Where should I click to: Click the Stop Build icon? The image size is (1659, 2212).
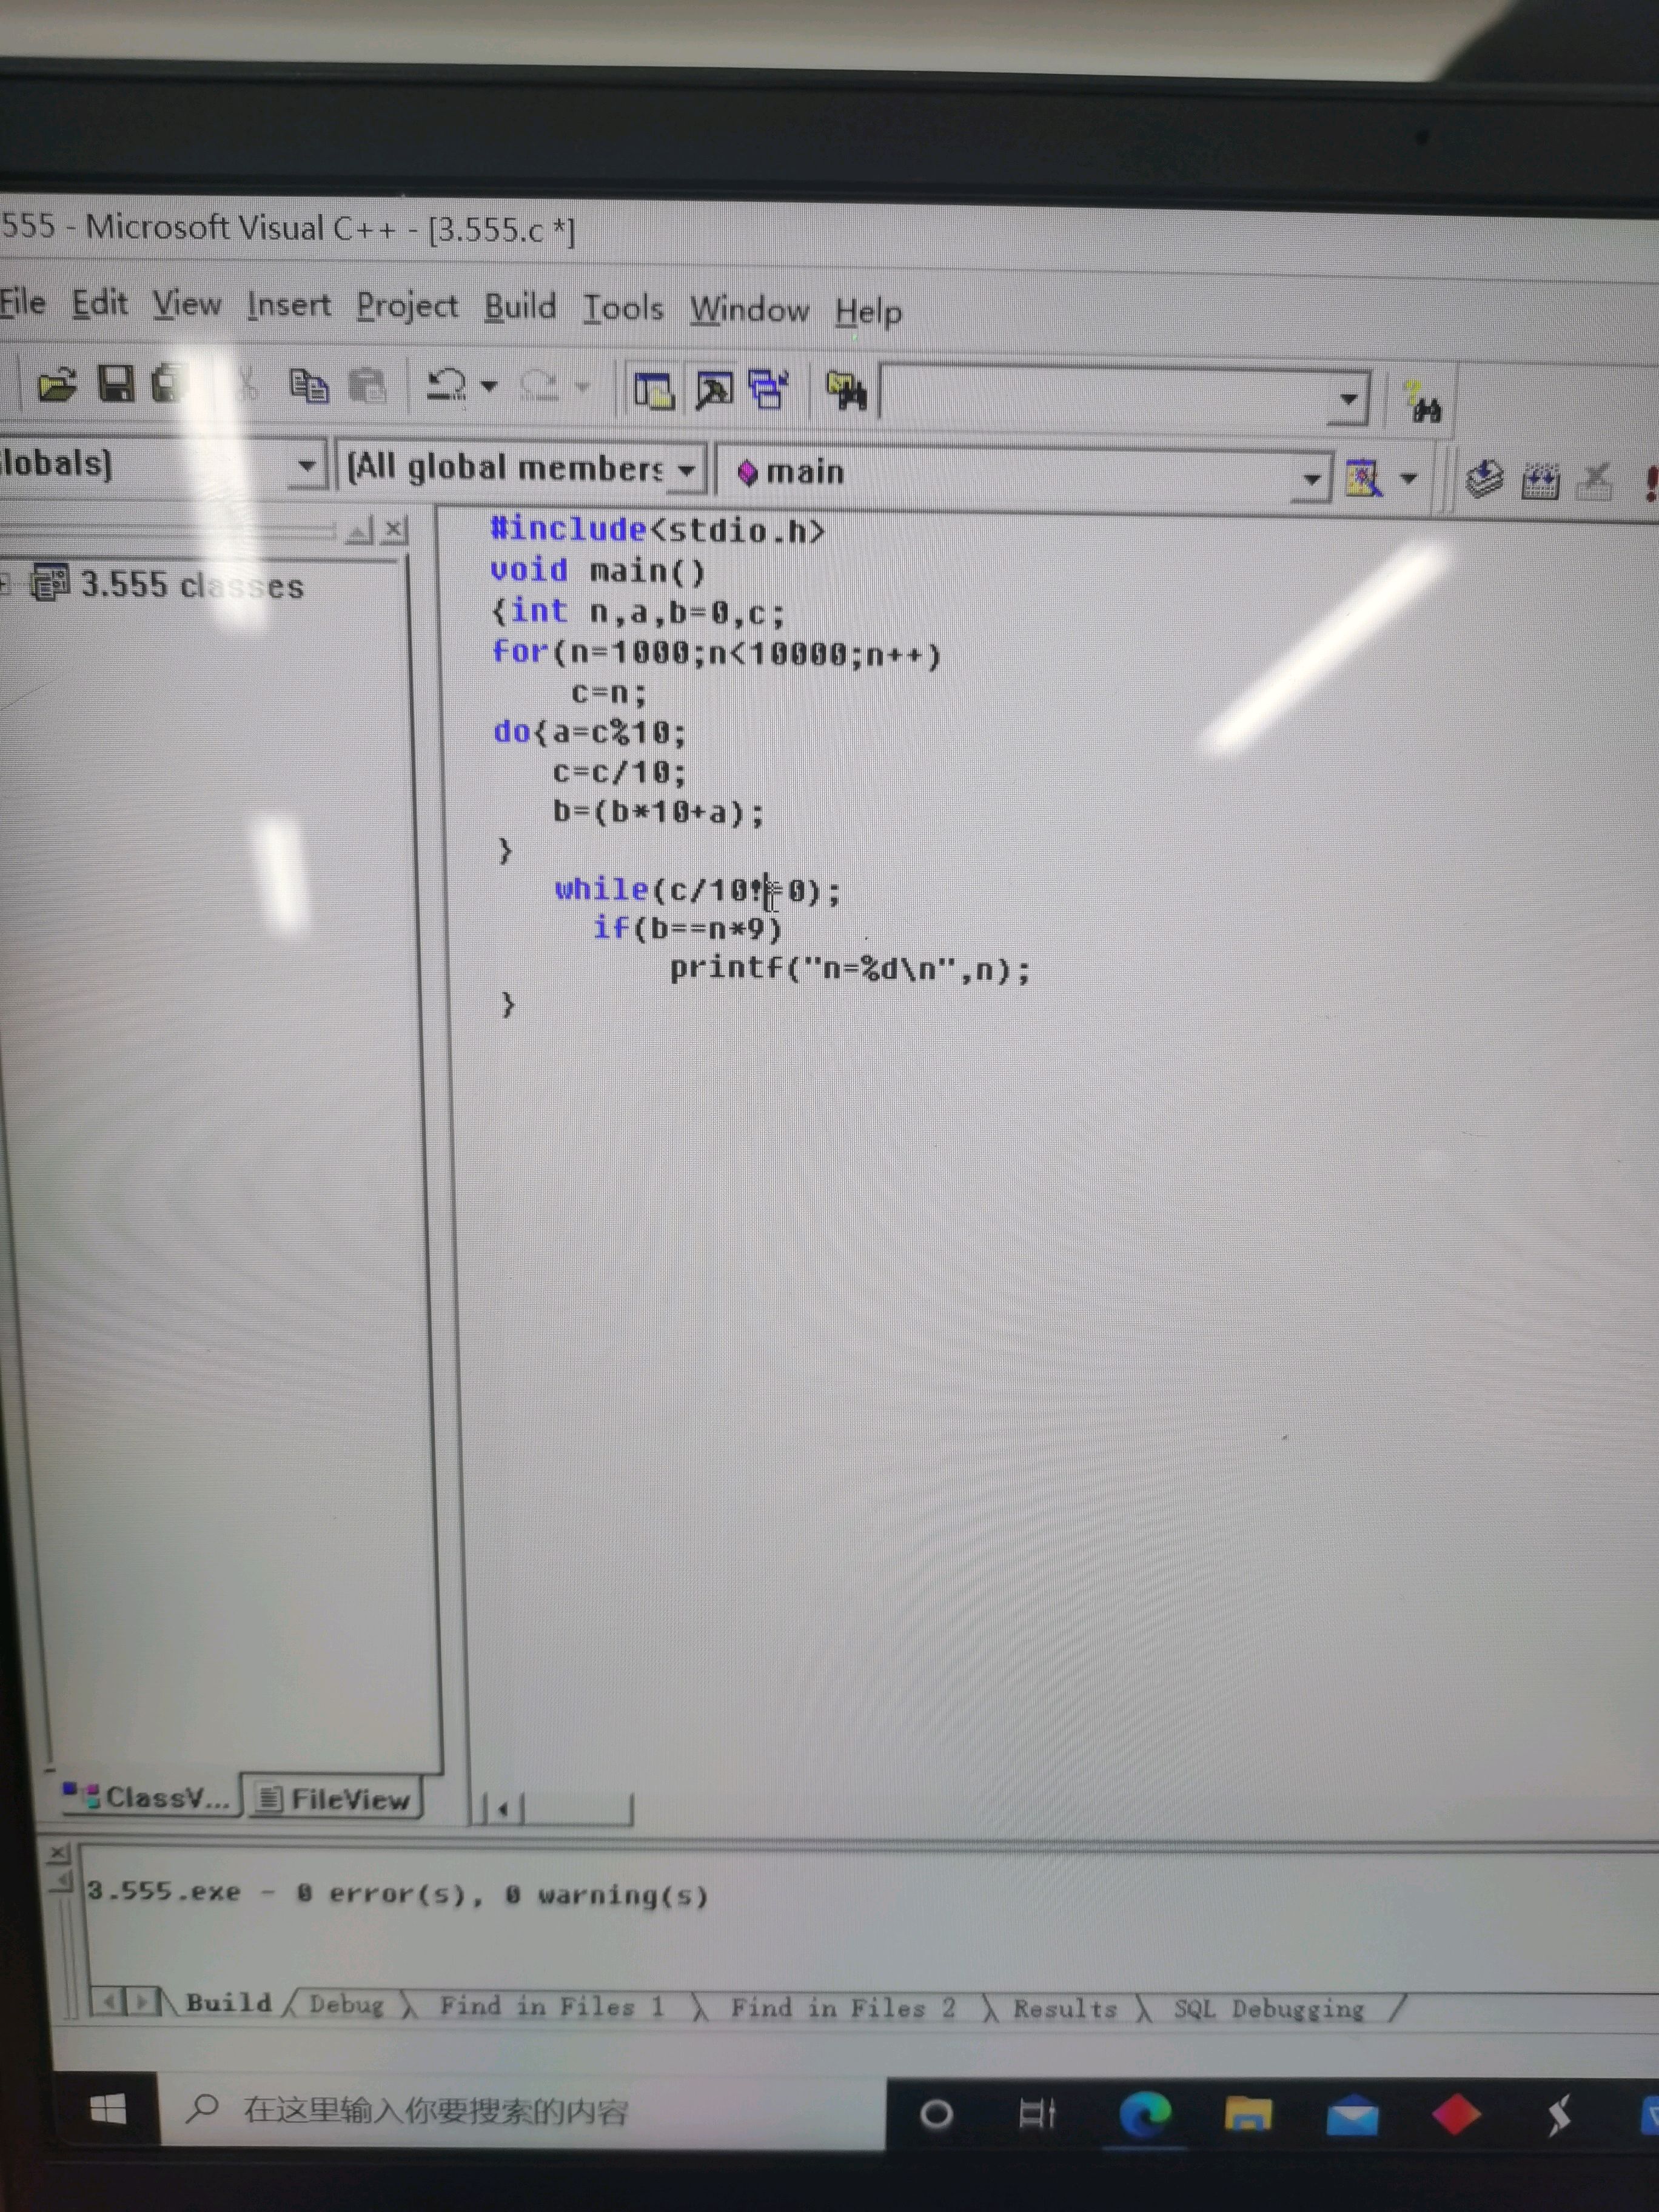tap(1594, 482)
